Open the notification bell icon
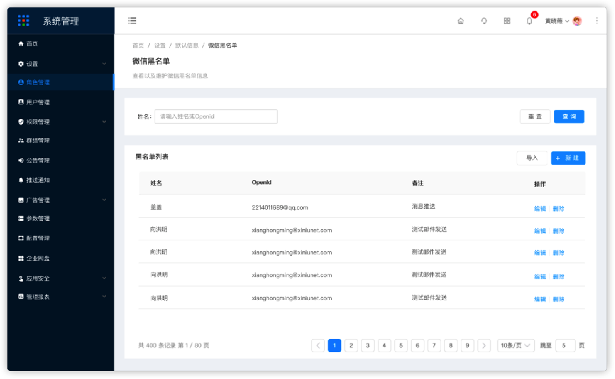 [529, 21]
